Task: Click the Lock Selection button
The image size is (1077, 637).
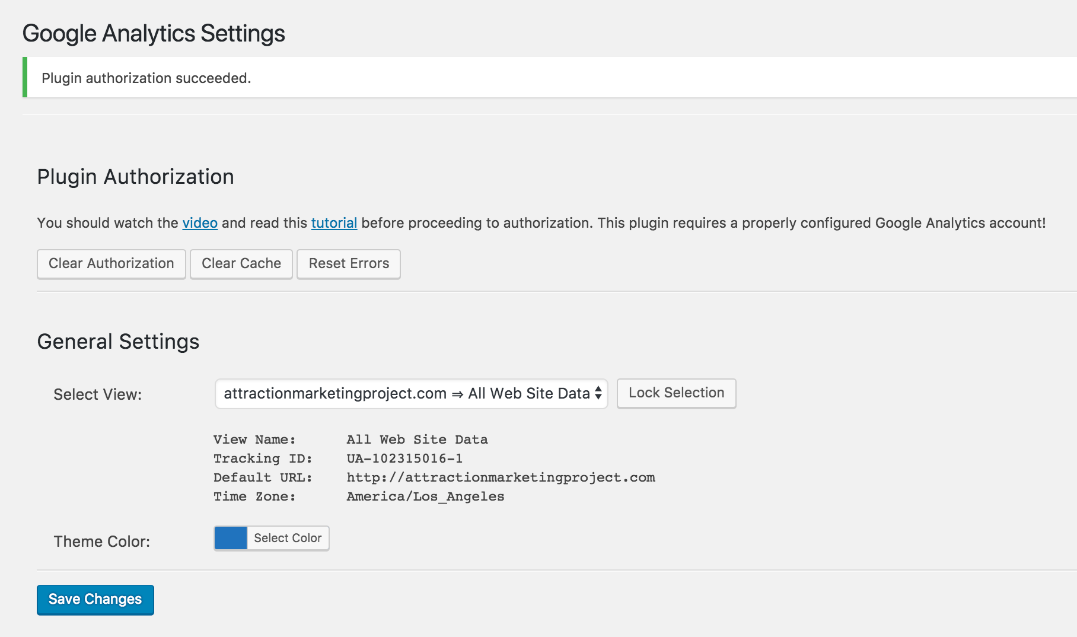Action: click(x=677, y=393)
